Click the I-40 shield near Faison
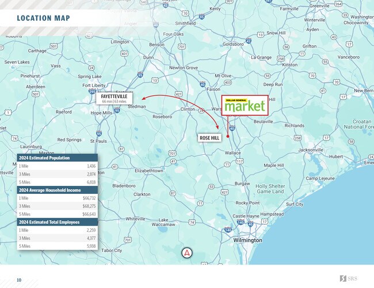 (203, 84)
